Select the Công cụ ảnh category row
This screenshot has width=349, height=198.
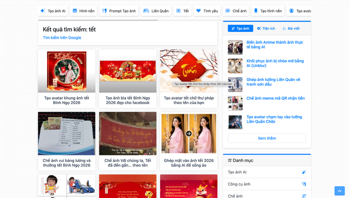point(267,184)
